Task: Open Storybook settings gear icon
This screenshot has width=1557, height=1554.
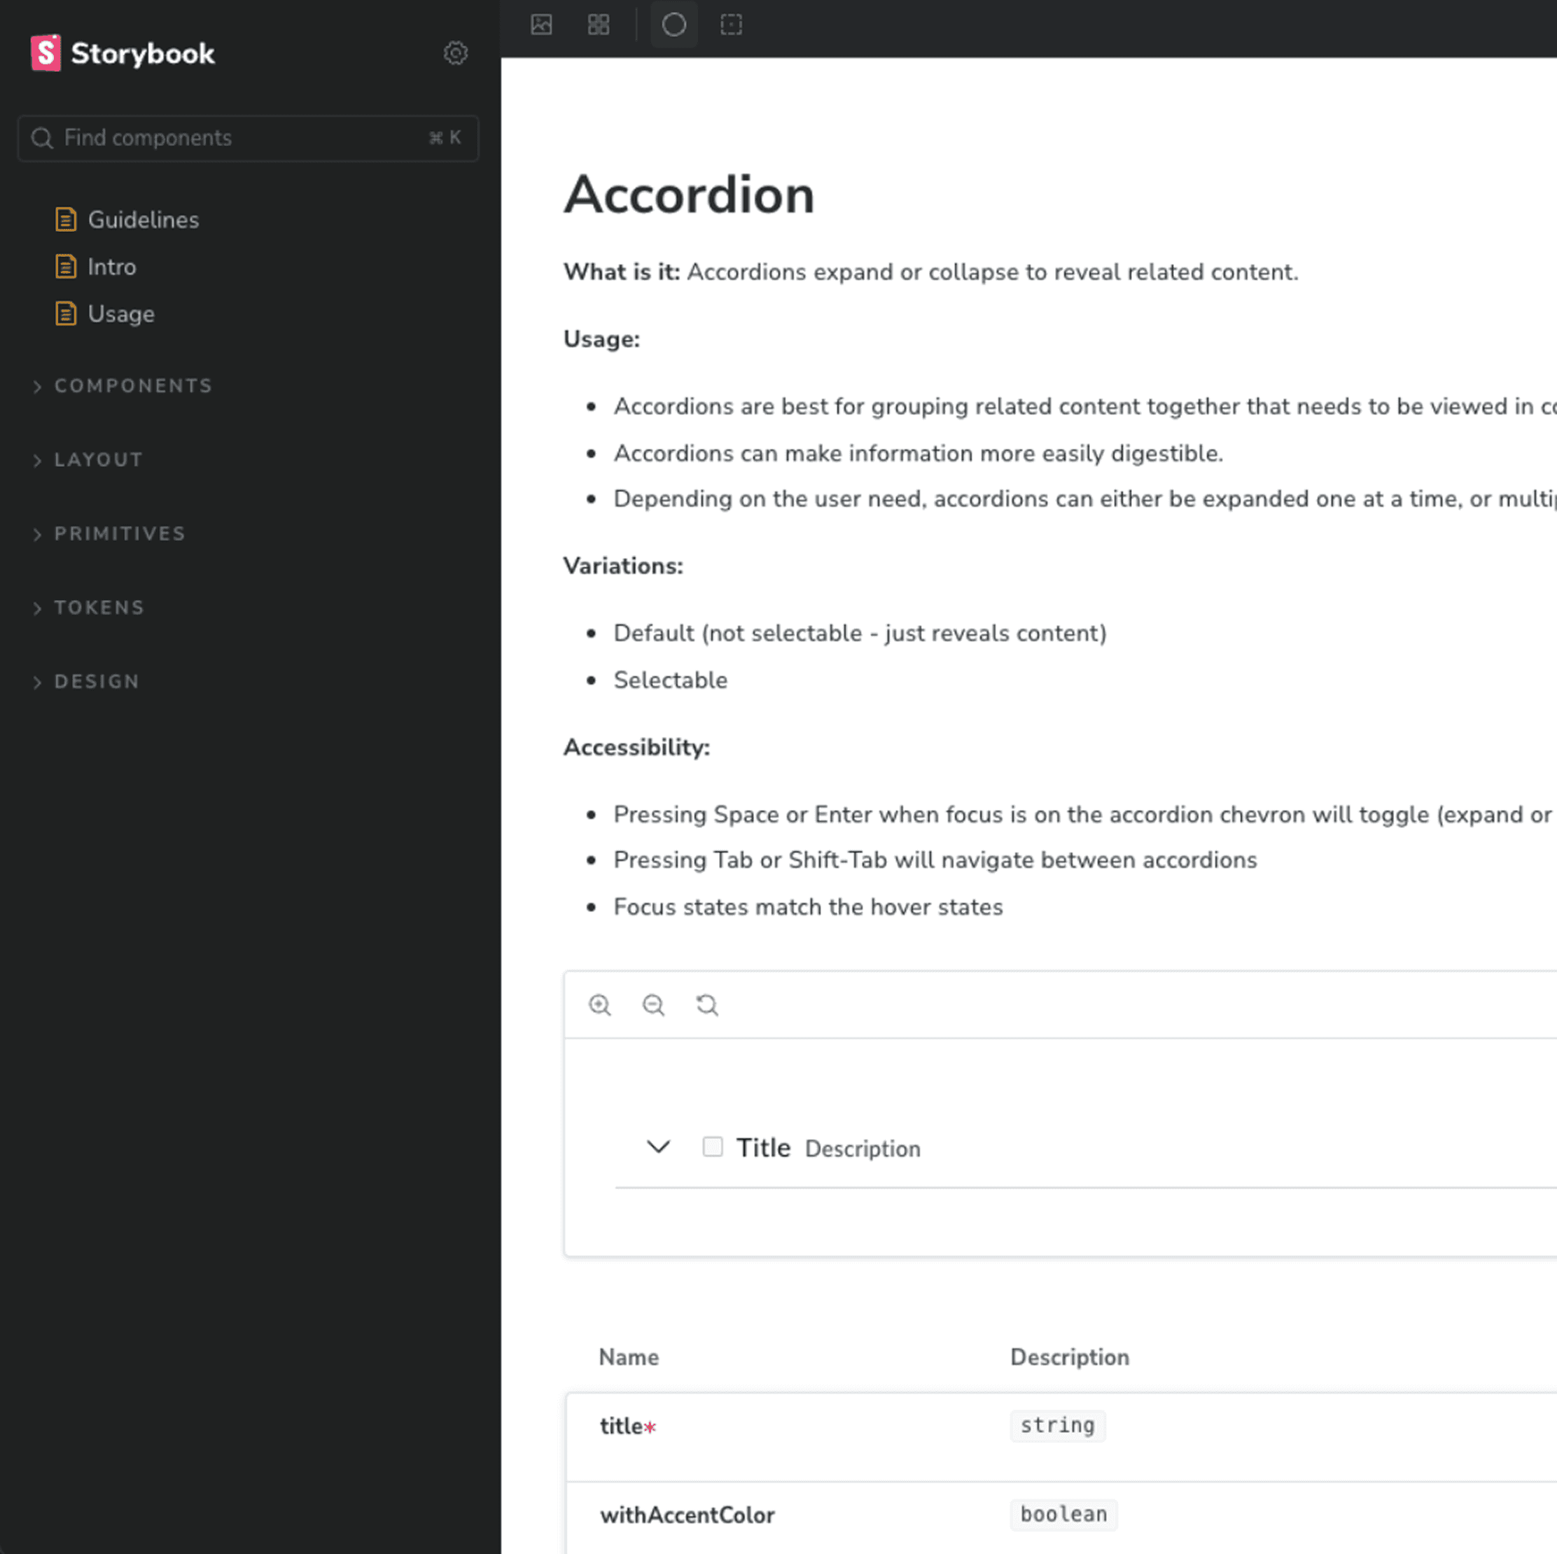Action: [455, 53]
